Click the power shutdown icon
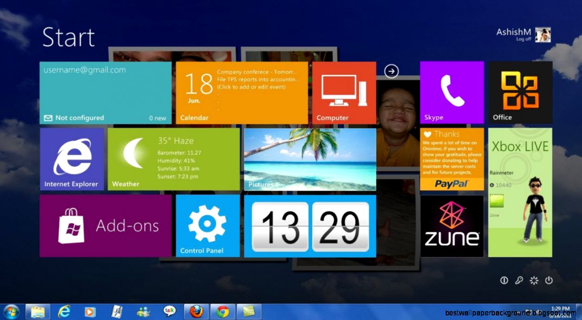This screenshot has width=582, height=320. coord(549,281)
